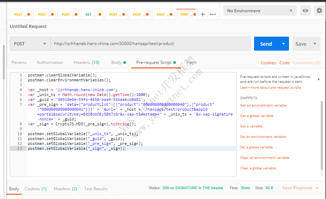This screenshot has height=199, width=326.
Task: Open a new request tab with plus icon
Action: [x=203, y=14]
